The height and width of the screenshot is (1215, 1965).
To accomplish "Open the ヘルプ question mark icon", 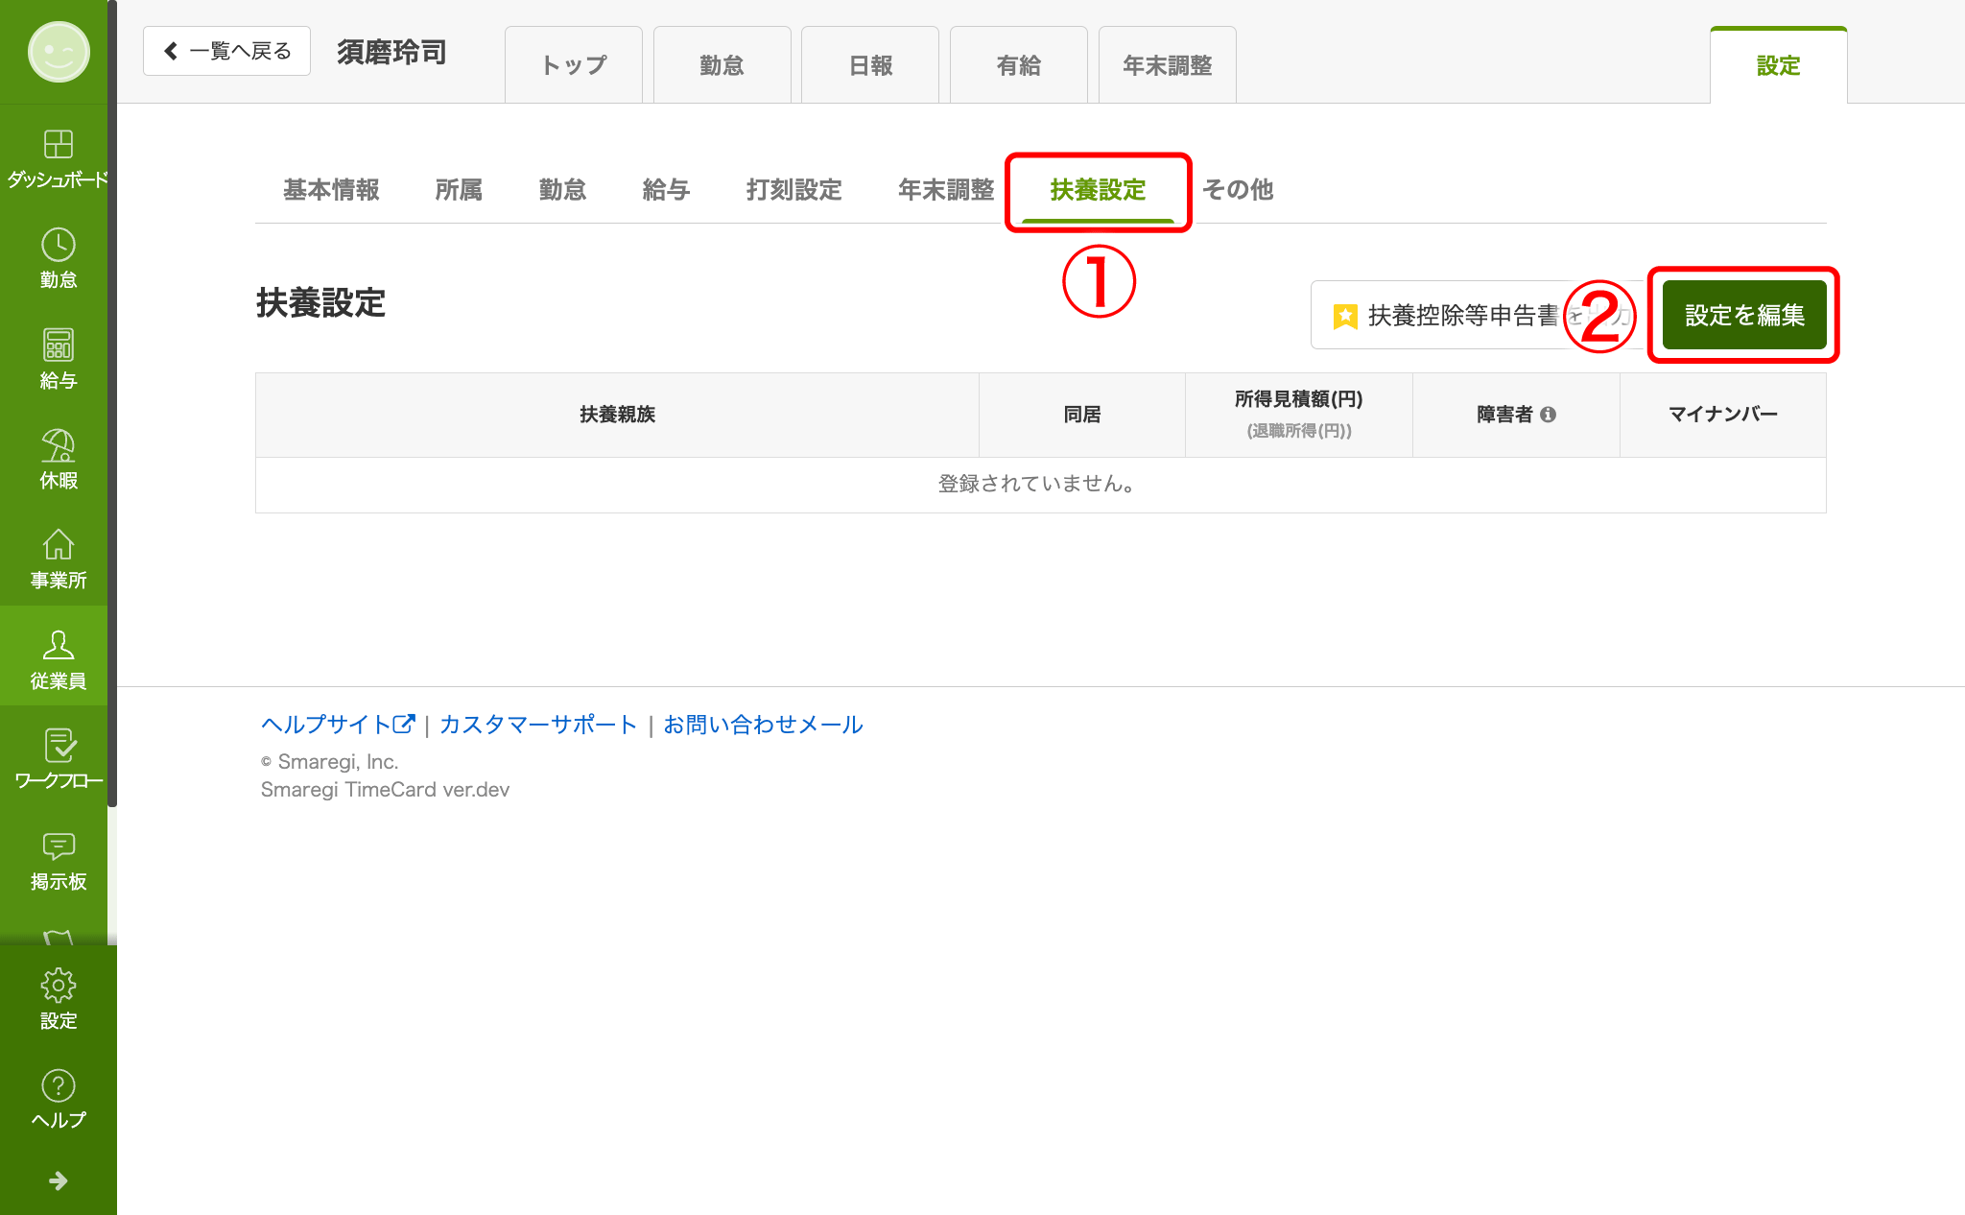I will [58, 1086].
